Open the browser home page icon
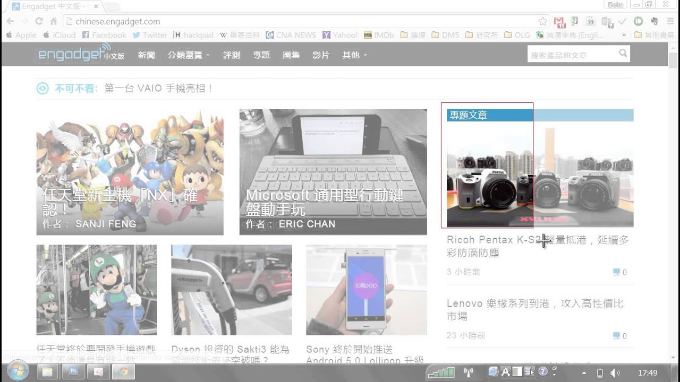Image resolution: width=680 pixels, height=382 pixels. 53,22
